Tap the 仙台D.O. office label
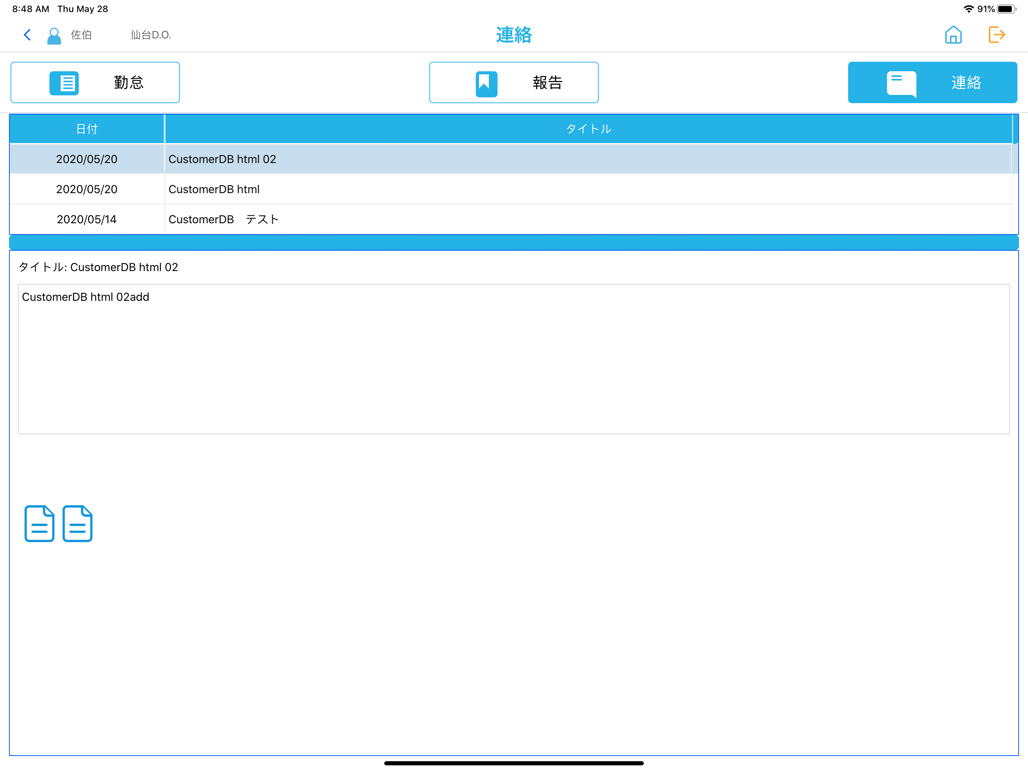Viewport: 1028px width, 771px height. click(151, 35)
